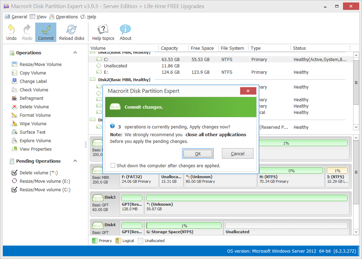Select Surface Test operation

29,132
